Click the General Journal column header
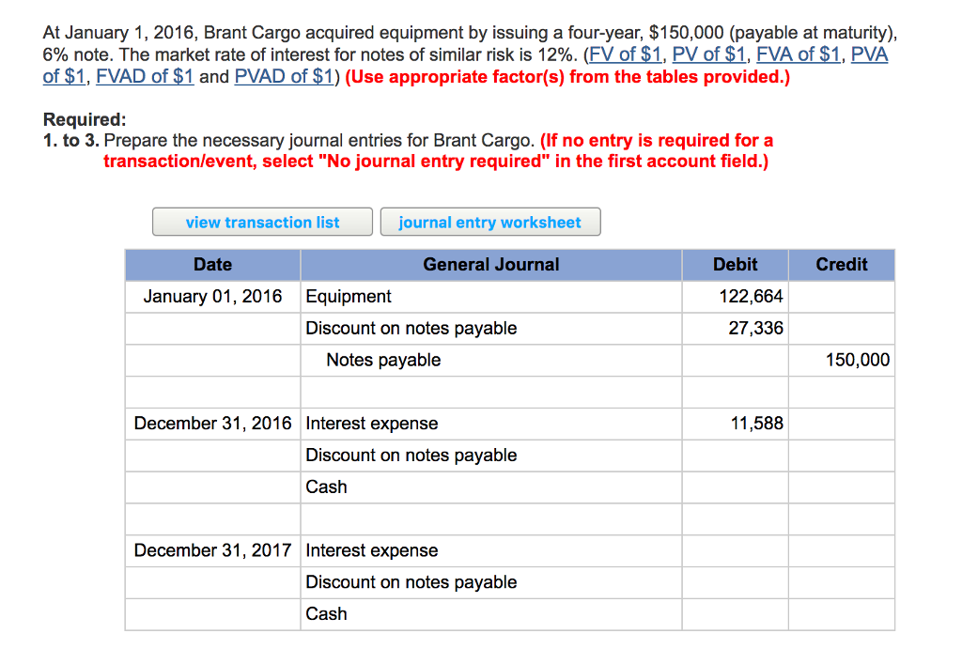The height and width of the screenshot is (649, 962). pos(490,264)
